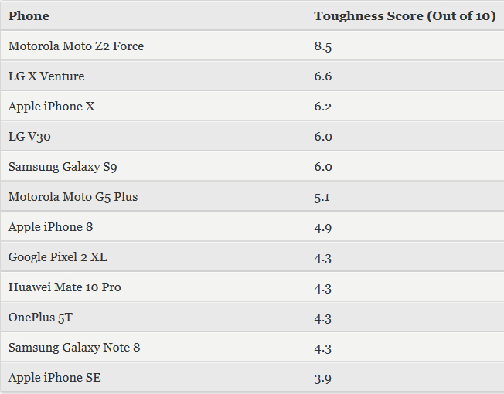Select the Huawei Mate 10 Pro cell

pos(64,287)
